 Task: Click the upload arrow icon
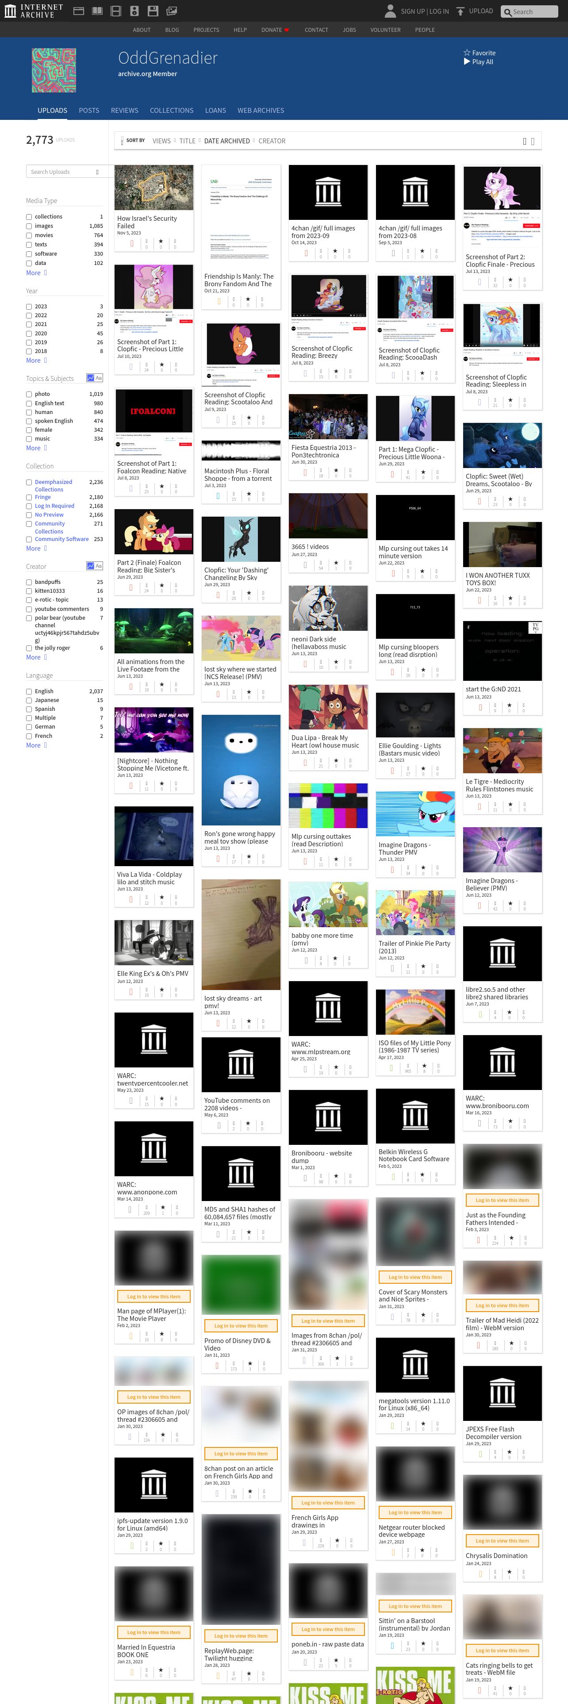[461, 11]
